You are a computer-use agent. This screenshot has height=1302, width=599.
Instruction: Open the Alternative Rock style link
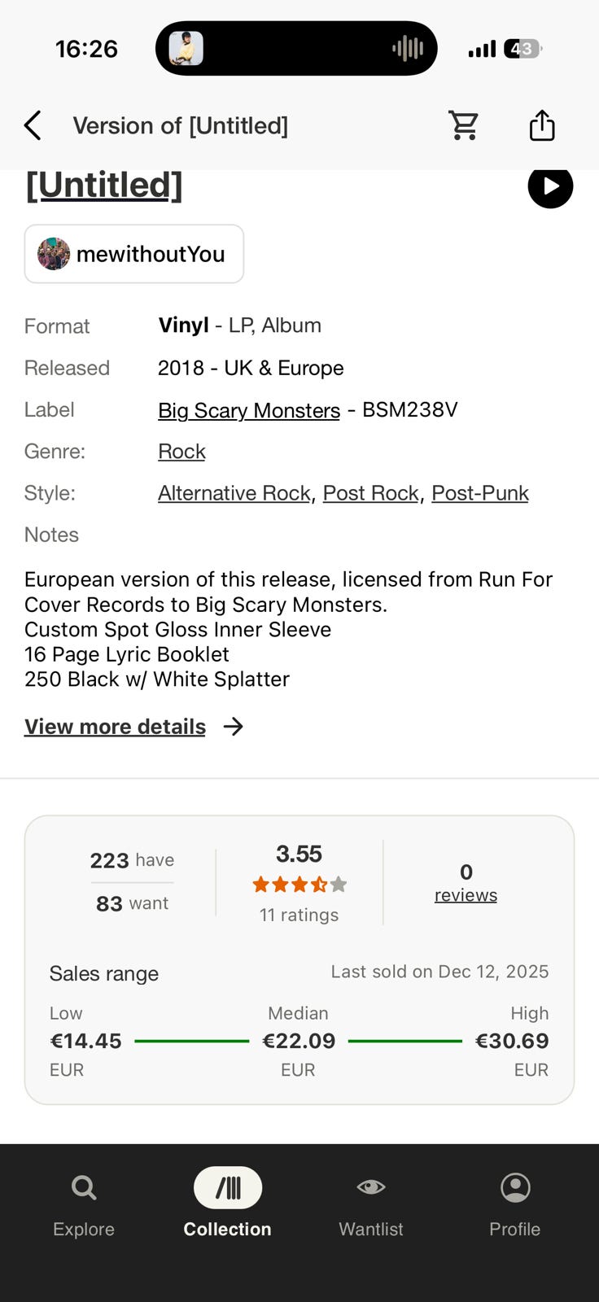click(x=234, y=493)
